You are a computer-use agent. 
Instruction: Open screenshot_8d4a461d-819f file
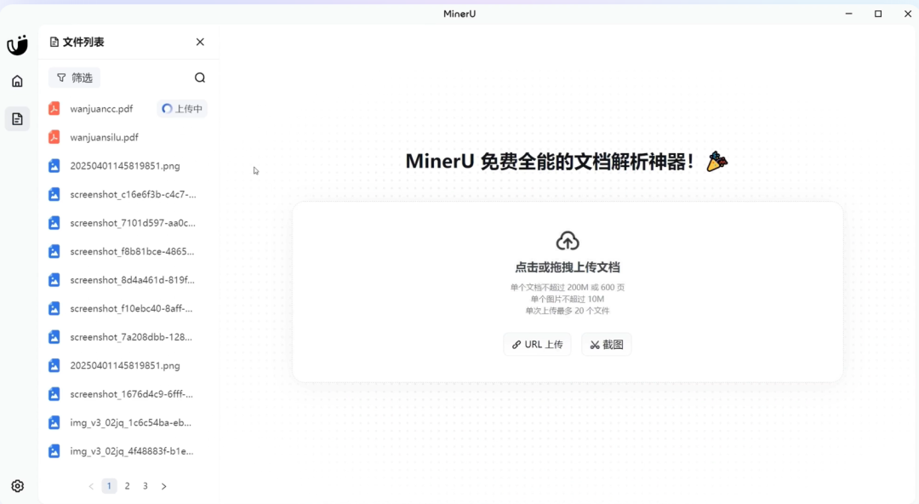(133, 280)
